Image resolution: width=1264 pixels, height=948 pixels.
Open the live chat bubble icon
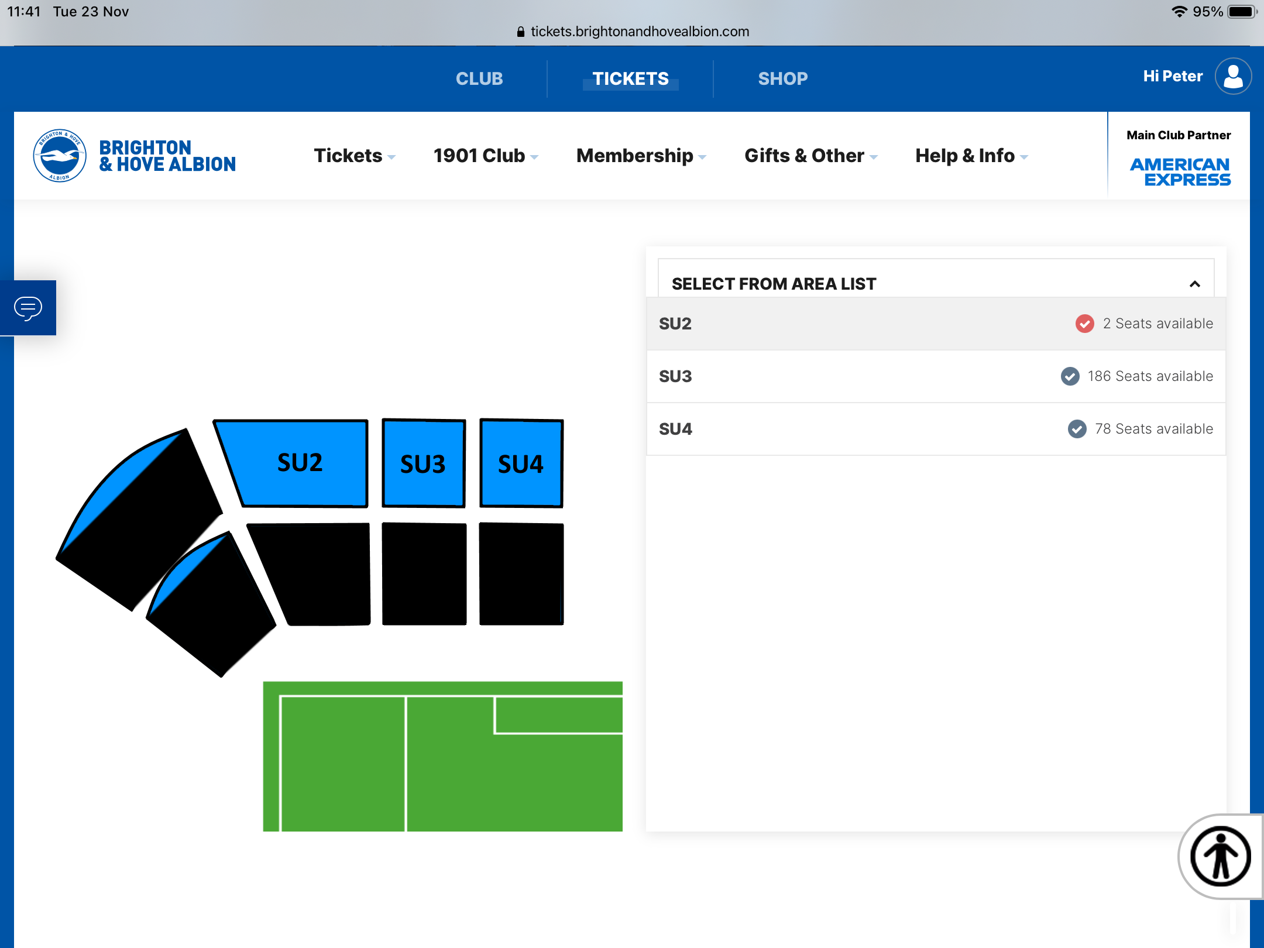coord(28,308)
